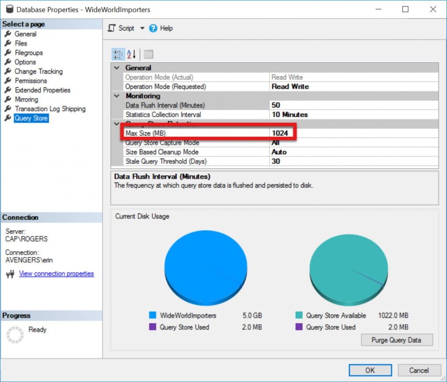Collapse the General property category
The image size is (447, 382).
tap(117, 68)
